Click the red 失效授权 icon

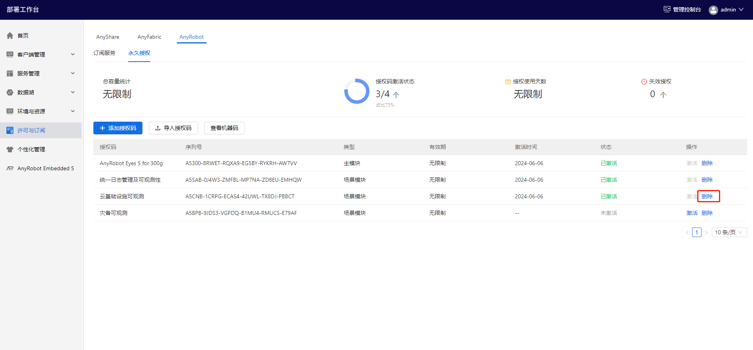[644, 82]
